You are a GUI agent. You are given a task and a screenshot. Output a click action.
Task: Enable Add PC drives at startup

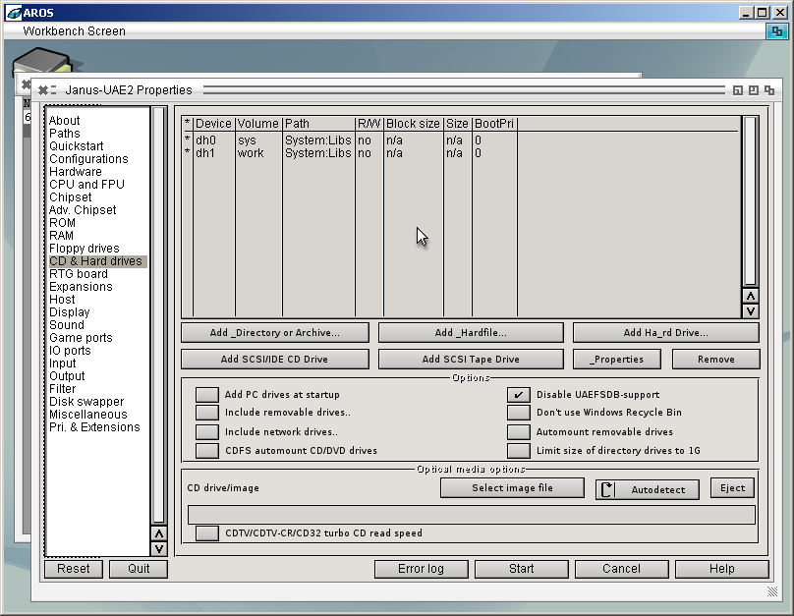pos(207,394)
